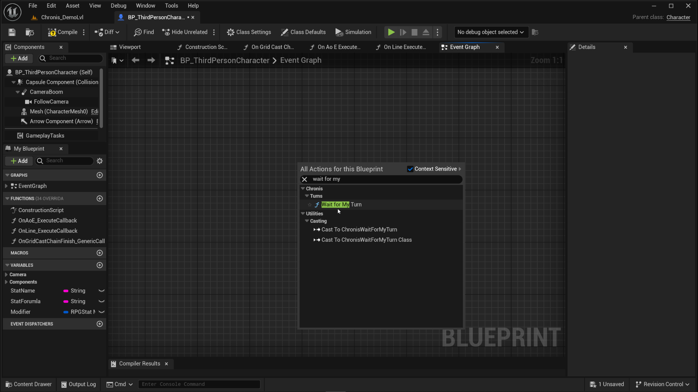The height and width of the screenshot is (392, 698).
Task: Add a new graph with plus icon
Action: click(100, 175)
